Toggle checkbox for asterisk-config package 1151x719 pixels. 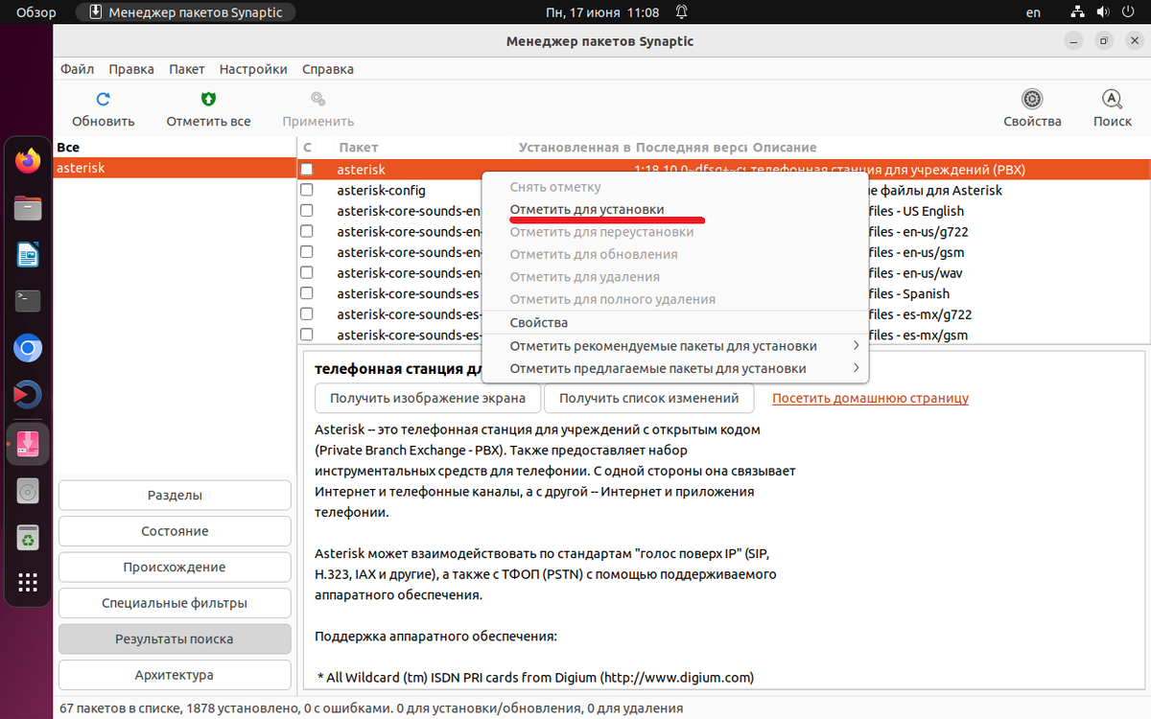307,190
